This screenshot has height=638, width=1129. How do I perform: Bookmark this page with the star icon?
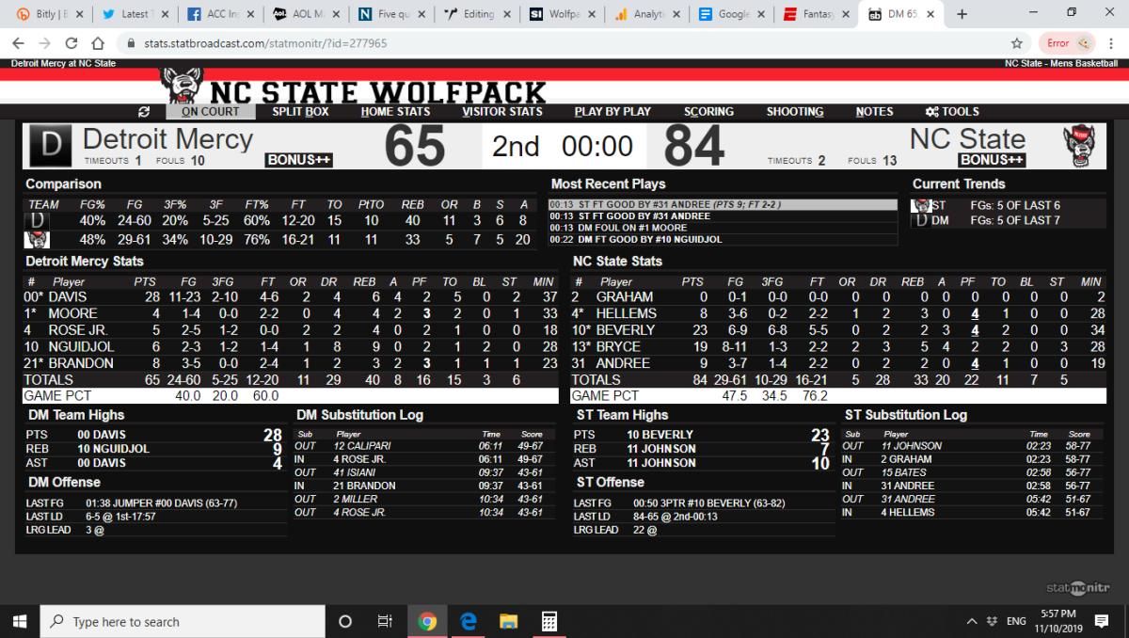pyautogui.click(x=1017, y=43)
